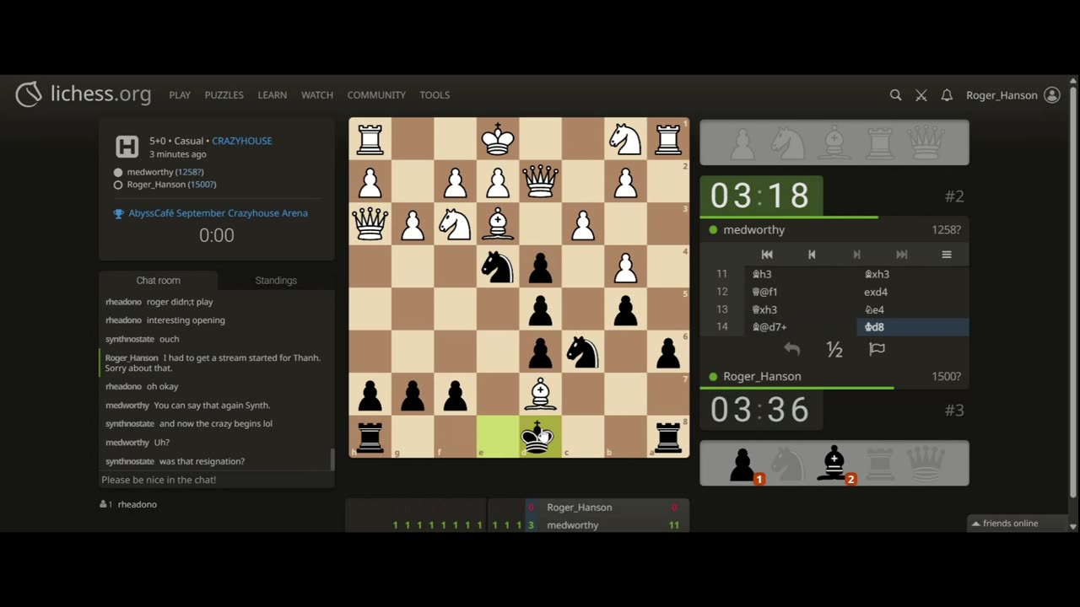Open the LEARN menu

272,95
